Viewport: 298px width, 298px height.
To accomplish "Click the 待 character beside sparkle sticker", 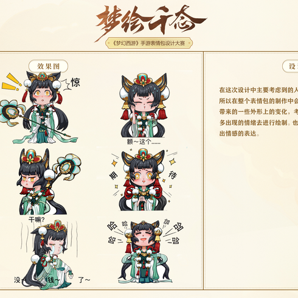I will pyautogui.click(x=172, y=176).
